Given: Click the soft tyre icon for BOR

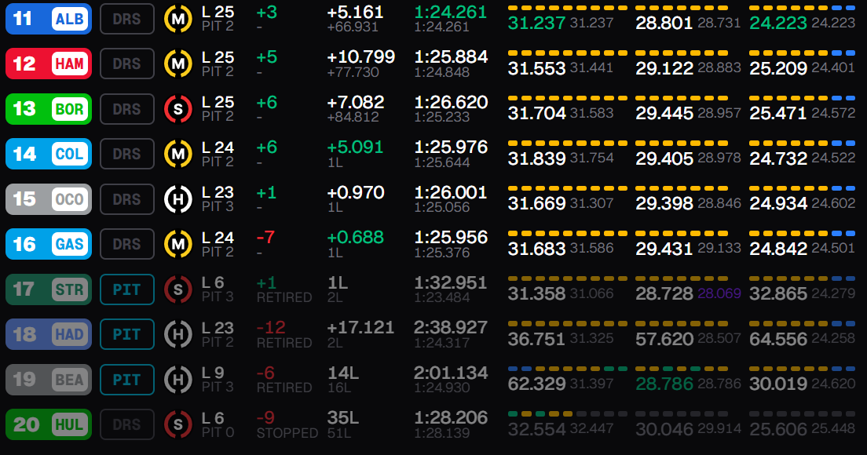Looking at the screenshot, I should 178,109.
